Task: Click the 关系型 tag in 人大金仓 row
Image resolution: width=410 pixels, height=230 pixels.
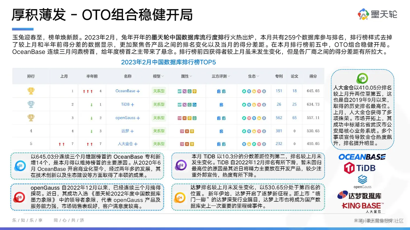Action: point(159,144)
